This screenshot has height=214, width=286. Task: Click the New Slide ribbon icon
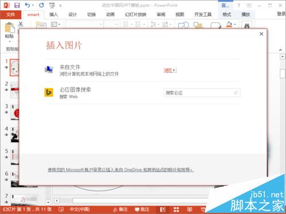point(41,25)
